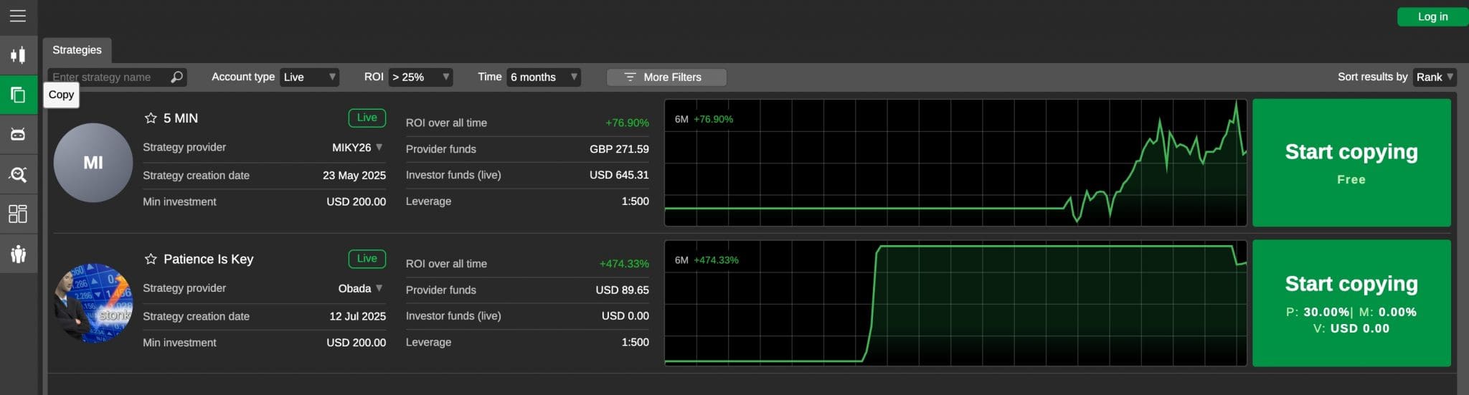Viewport: 1469px width, 395px height.
Task: Open the hamburger main menu
Action: tap(18, 16)
